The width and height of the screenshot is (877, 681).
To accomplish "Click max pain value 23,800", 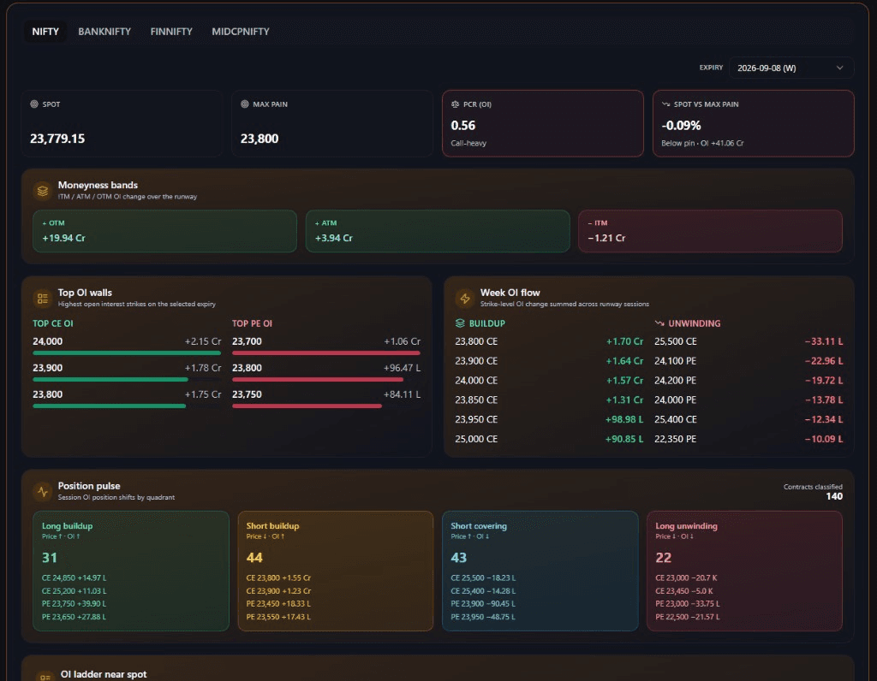I will (260, 139).
